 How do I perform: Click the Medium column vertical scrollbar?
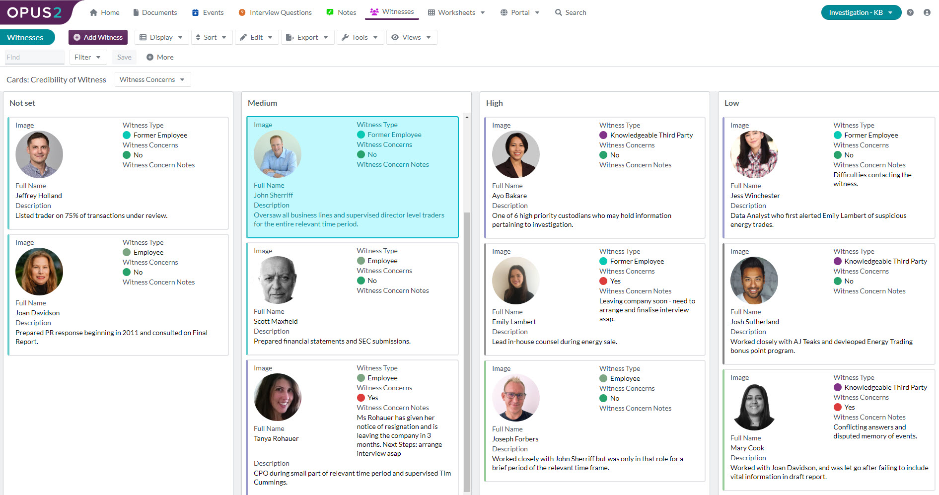[x=467, y=348]
